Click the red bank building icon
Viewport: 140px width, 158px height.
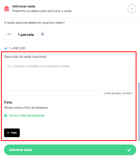[x=7, y=9]
